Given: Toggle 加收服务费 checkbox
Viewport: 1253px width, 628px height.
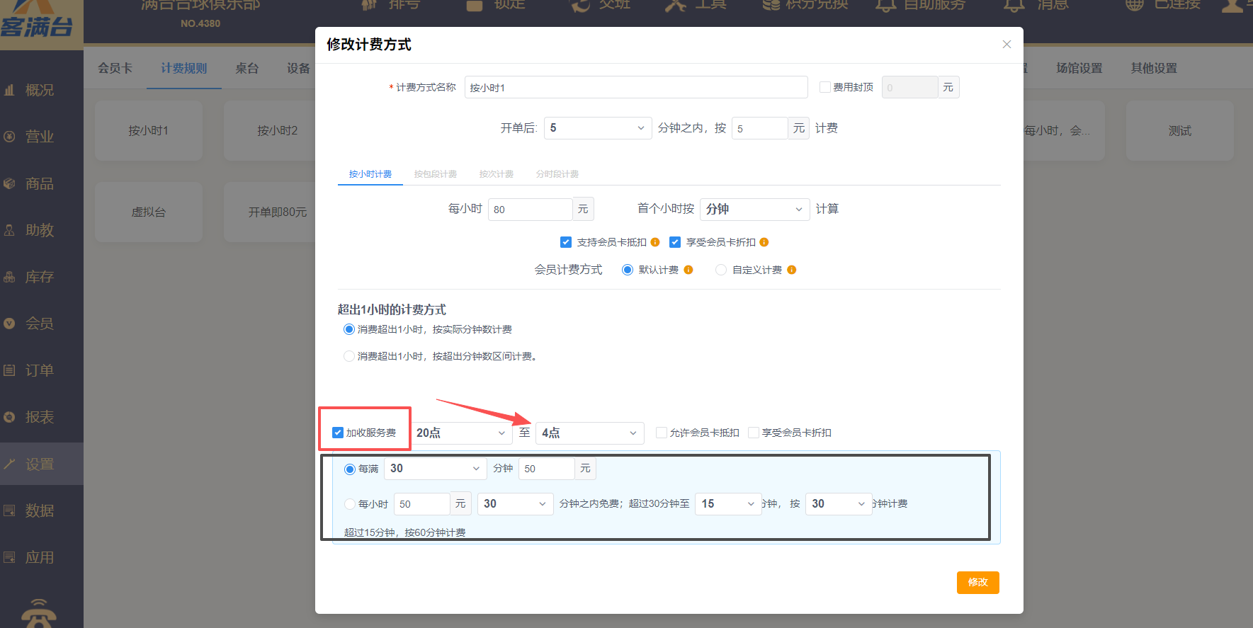Looking at the screenshot, I should coord(338,433).
